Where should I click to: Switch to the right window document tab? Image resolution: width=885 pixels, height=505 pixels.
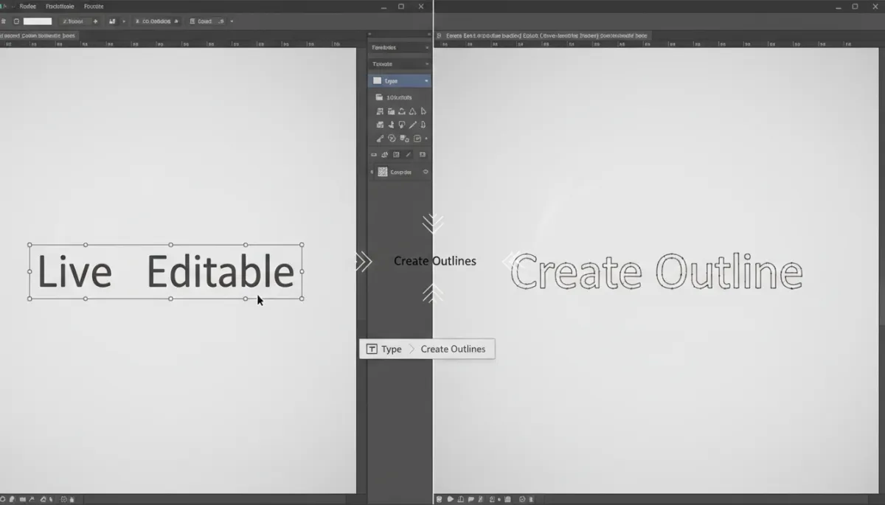(x=542, y=35)
